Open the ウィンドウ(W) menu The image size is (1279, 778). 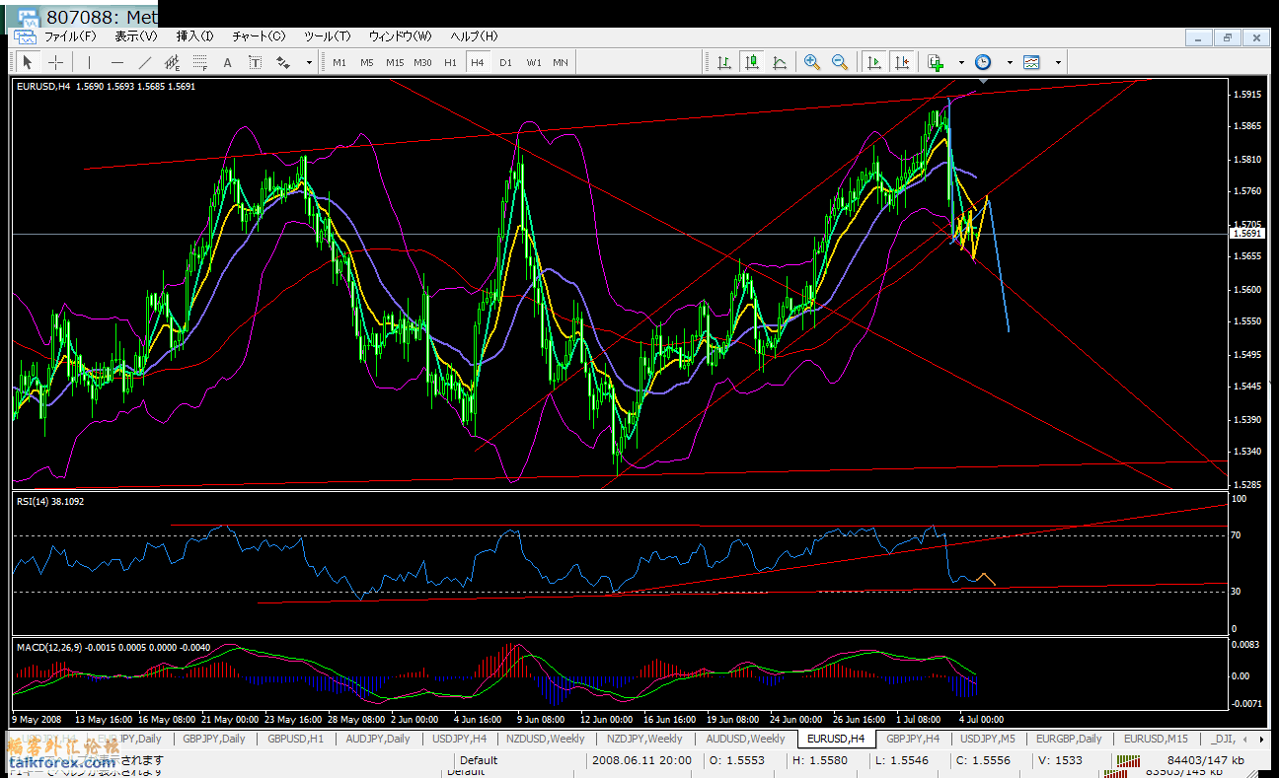pos(401,36)
